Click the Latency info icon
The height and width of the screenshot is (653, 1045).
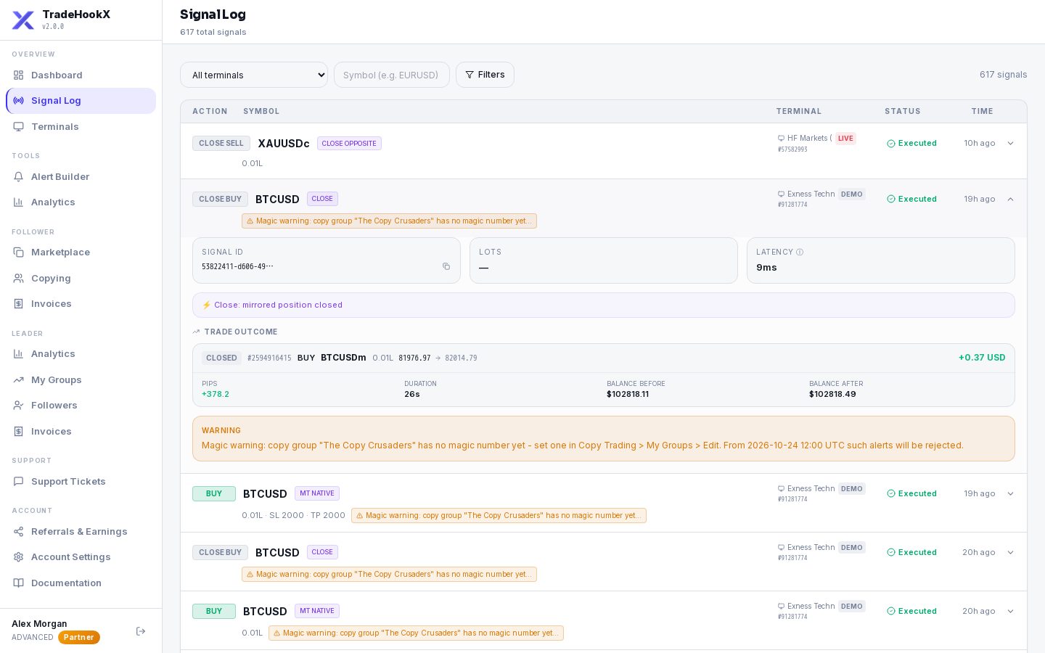(800, 252)
